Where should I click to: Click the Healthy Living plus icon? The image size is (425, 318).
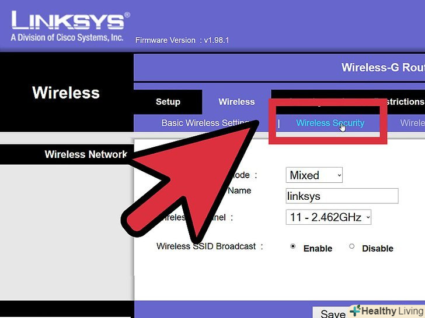(x=356, y=310)
